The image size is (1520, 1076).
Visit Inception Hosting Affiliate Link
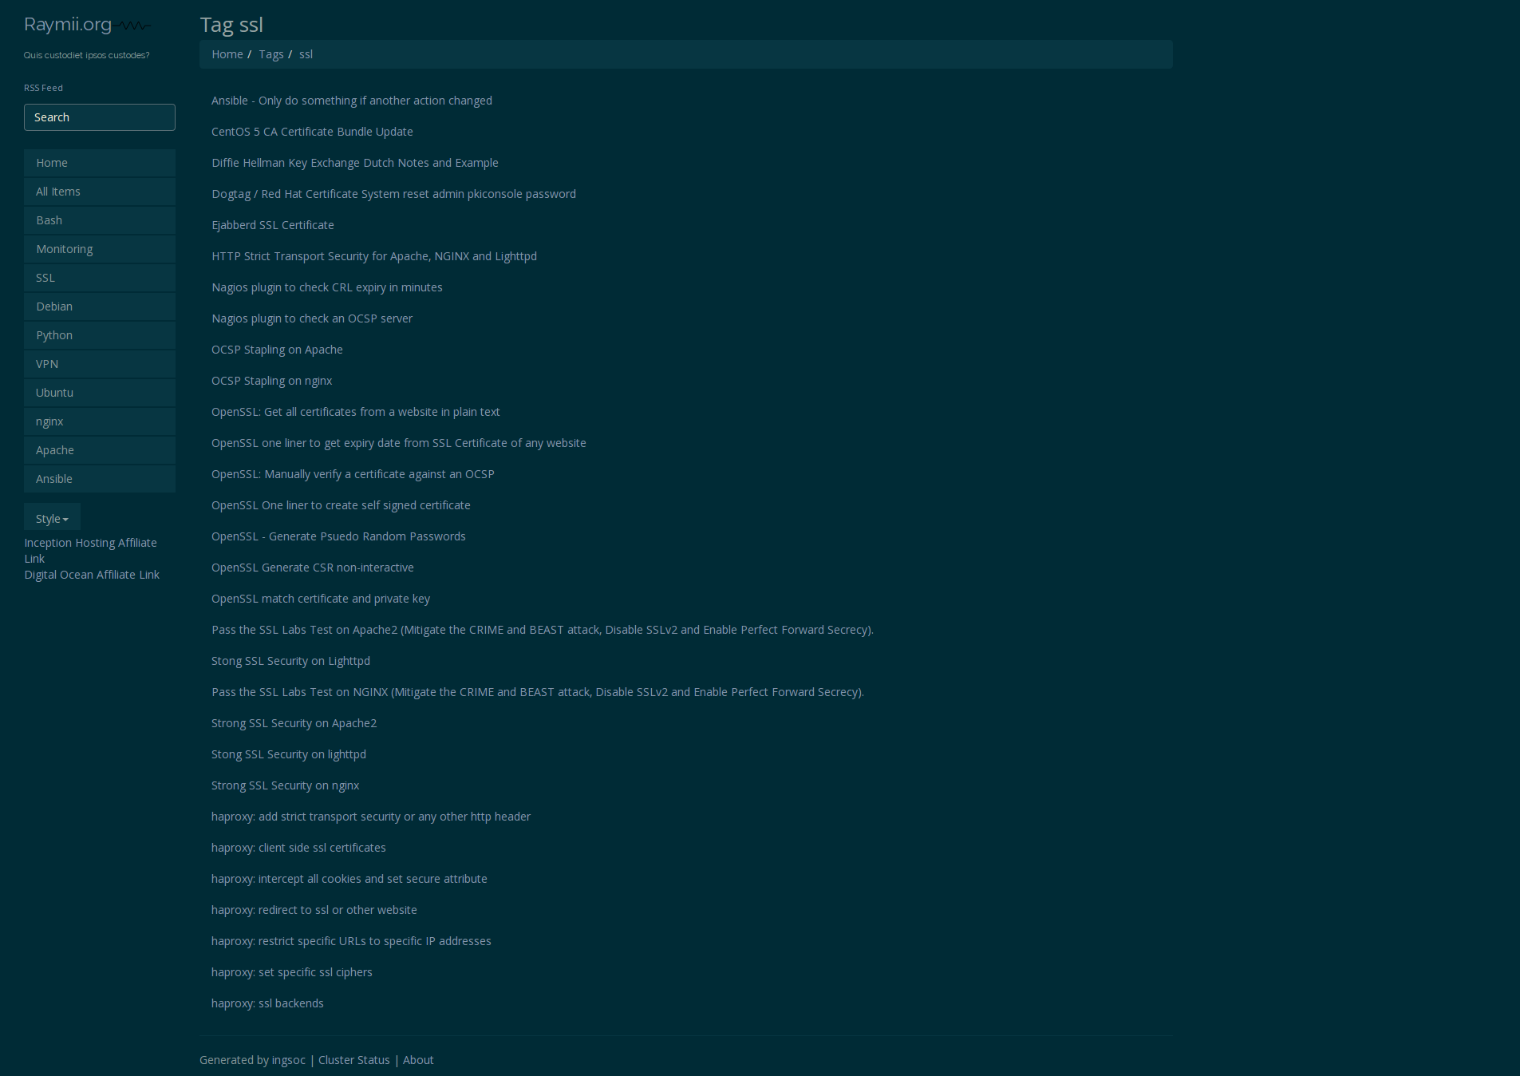click(90, 551)
